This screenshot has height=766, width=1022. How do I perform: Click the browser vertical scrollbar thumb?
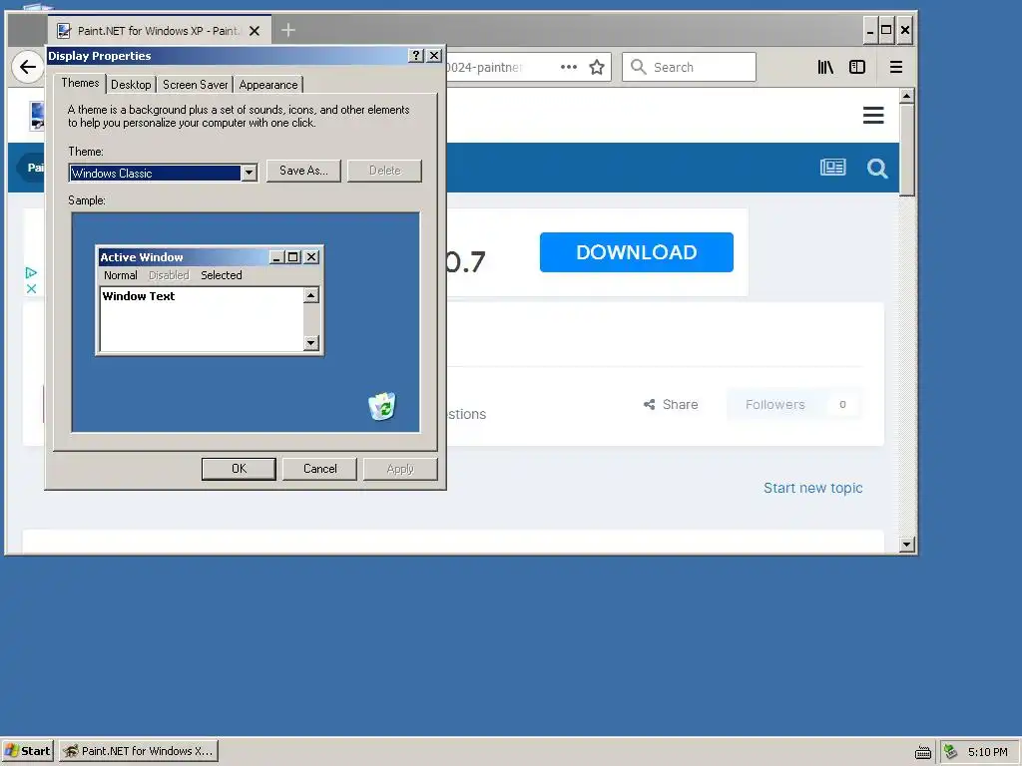coord(906,150)
